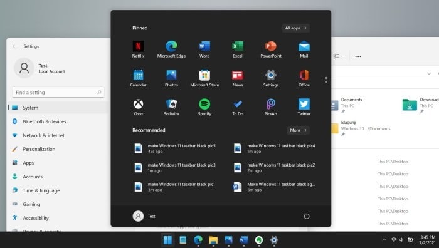The height and width of the screenshot is (248, 439).
Task: Open the Test user account menu
Action: (x=144, y=216)
